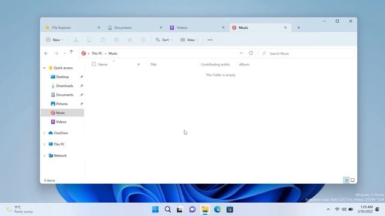The width and height of the screenshot is (385, 216).
Task: Go up one folder level arrow
Action: (x=72, y=52)
